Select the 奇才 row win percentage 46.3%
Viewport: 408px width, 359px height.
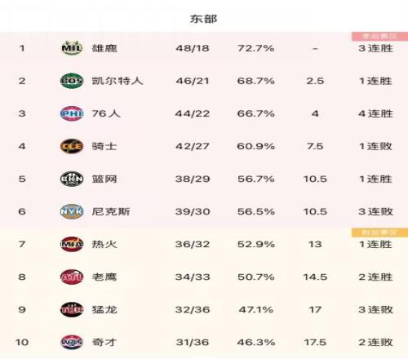click(256, 342)
